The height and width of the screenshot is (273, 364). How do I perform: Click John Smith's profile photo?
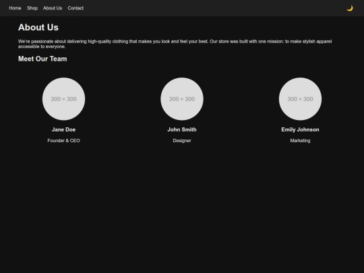pyautogui.click(x=182, y=99)
